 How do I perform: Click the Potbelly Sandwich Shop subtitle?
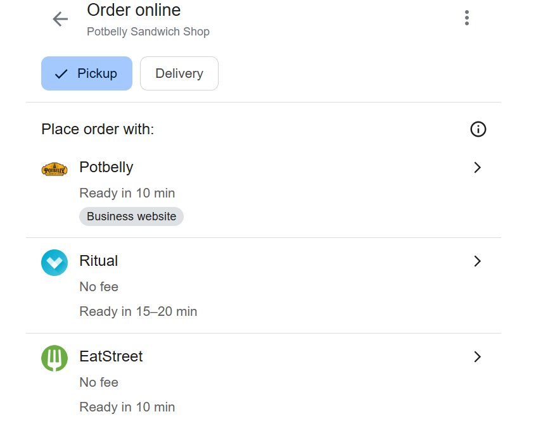click(x=148, y=32)
